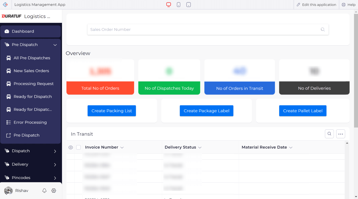Switch to desktop preview icon
The width and height of the screenshot is (358, 199).
[x=169, y=5]
